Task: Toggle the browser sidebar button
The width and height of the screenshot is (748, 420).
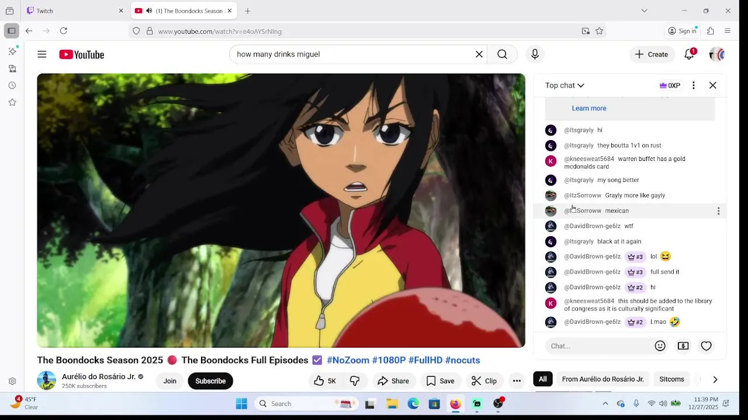Action: (x=11, y=31)
